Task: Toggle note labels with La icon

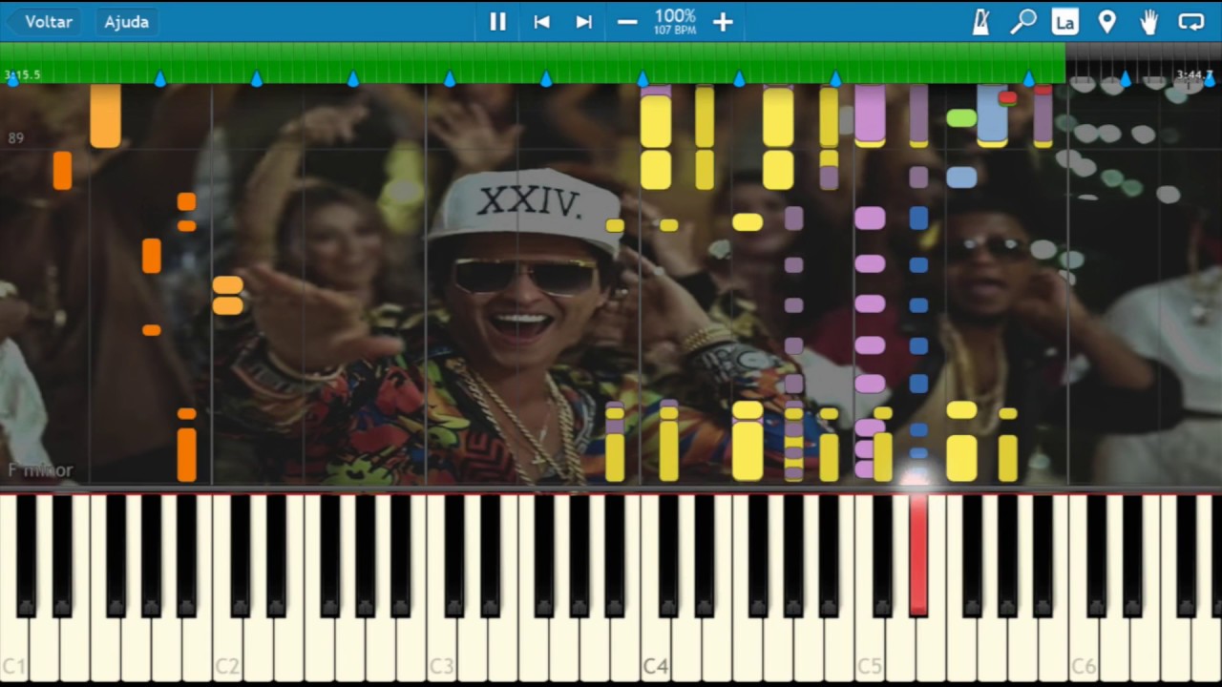Action: 1064,22
